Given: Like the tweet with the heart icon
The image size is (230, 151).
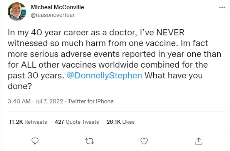Looking at the screenshot, I should coord(144,141).
